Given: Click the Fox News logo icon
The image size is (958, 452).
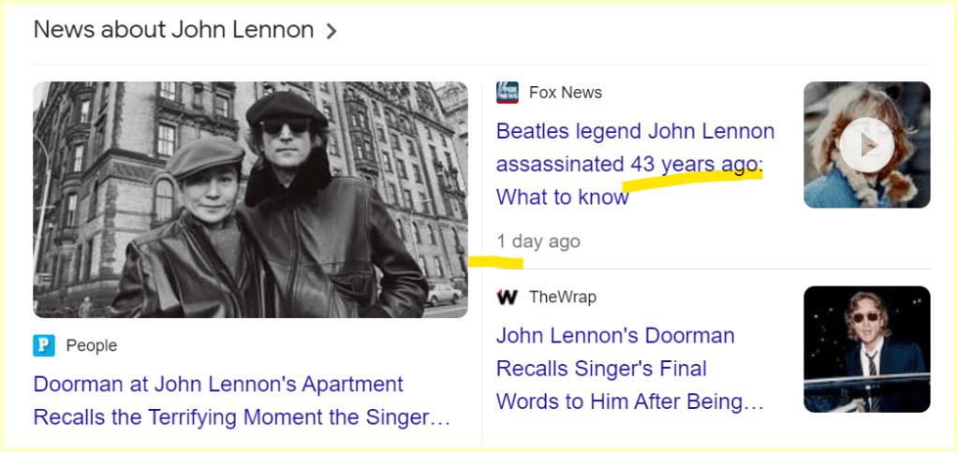Looking at the screenshot, I should point(507,93).
